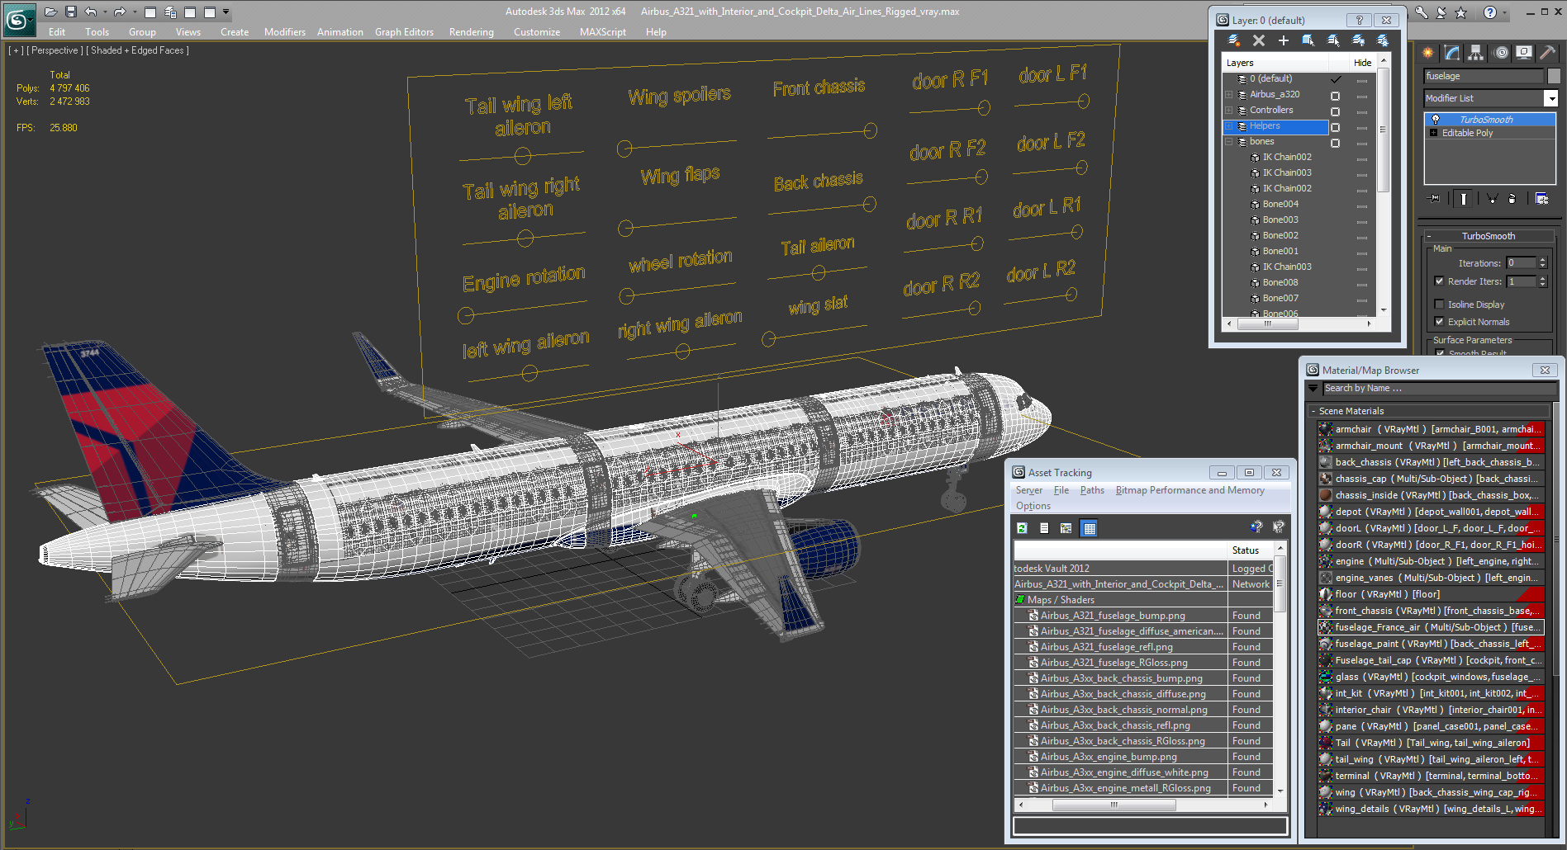Click the fuselage object color swatch

1553,76
